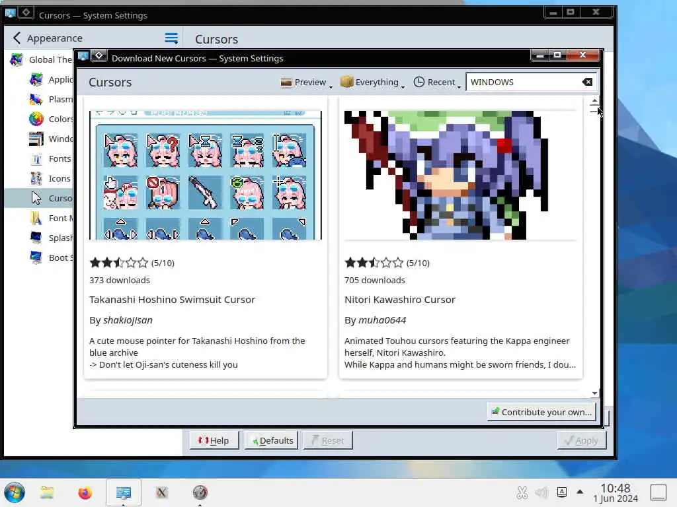The height and width of the screenshot is (507, 677).
Task: Open window menu icon of Download New Cursors dialog
Action: coord(83,56)
